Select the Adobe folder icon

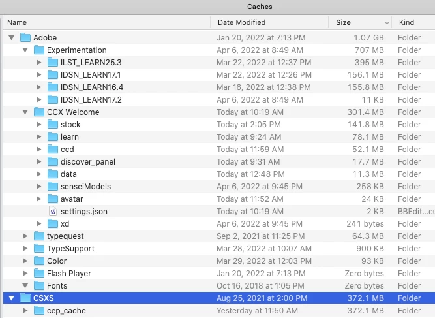pyautogui.click(x=25, y=37)
